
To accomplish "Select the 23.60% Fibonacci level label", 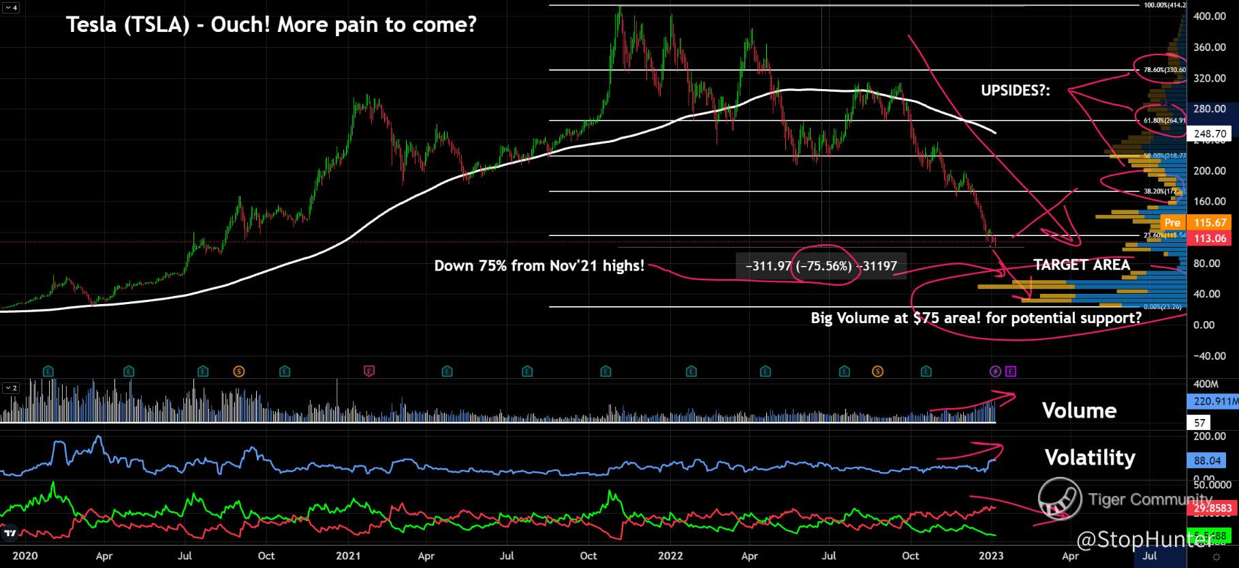I will click(1165, 235).
